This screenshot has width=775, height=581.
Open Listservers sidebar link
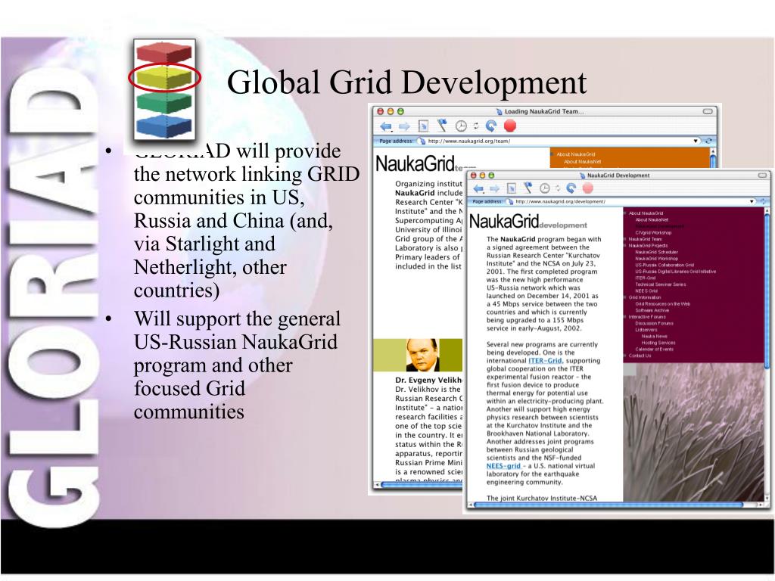point(646,330)
